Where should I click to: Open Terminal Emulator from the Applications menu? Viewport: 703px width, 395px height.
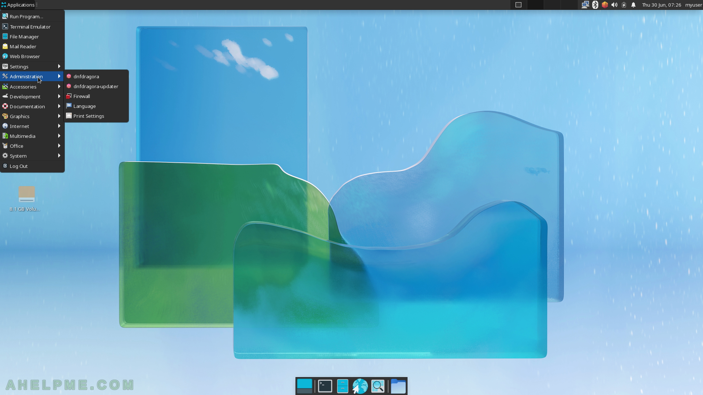tap(32, 27)
